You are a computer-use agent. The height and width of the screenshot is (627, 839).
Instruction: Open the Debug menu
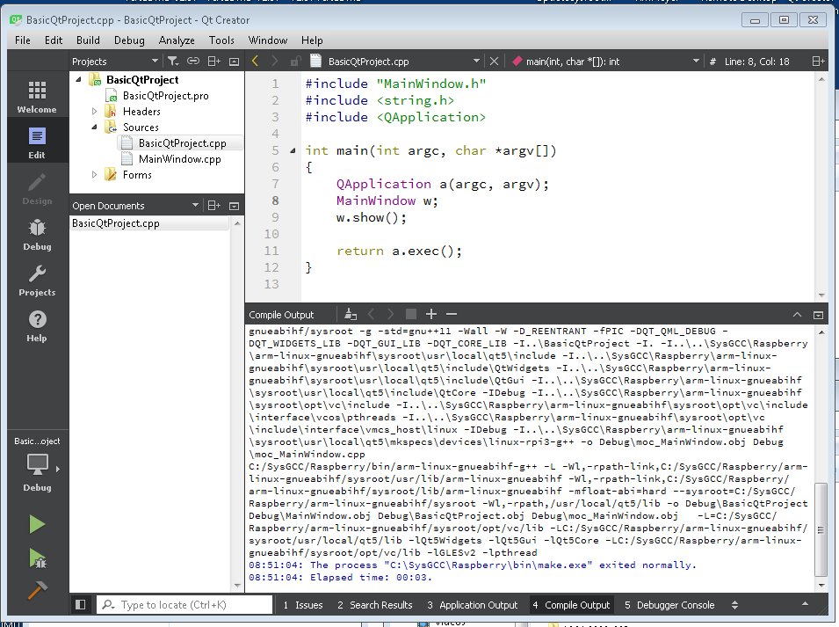pyautogui.click(x=129, y=40)
